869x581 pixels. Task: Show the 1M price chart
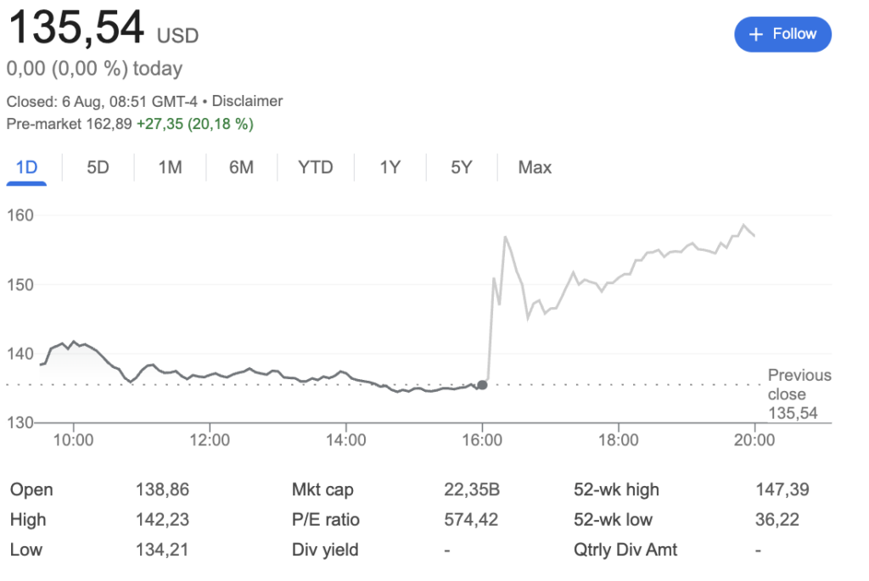click(170, 167)
